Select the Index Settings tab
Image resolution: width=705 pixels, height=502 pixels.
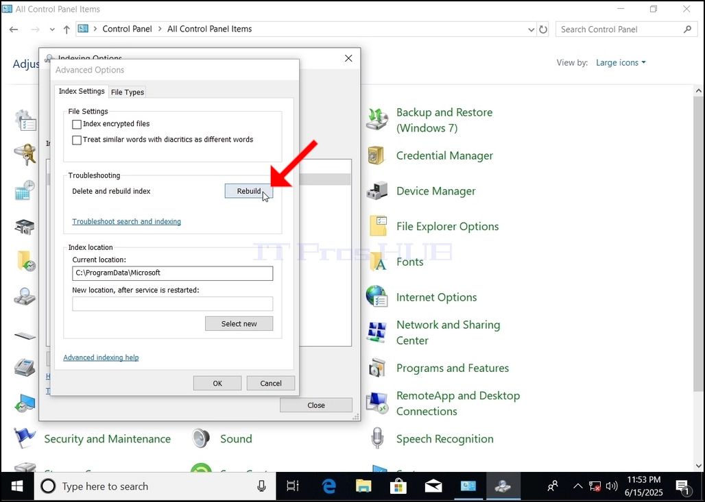click(x=82, y=91)
